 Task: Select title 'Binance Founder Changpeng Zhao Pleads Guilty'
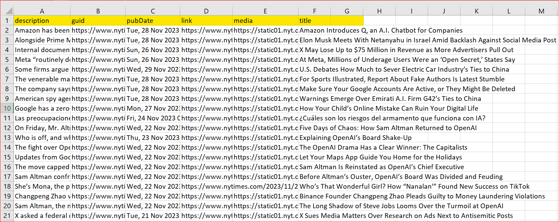422,196
